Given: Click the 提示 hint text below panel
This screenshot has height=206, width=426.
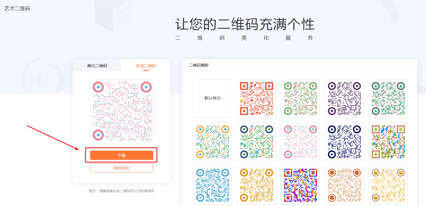Looking at the screenshot, I should click(121, 191).
